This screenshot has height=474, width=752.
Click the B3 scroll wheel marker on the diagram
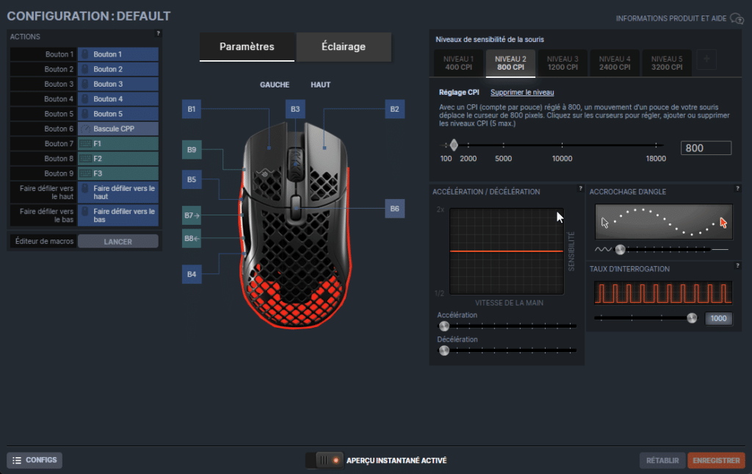coord(295,109)
